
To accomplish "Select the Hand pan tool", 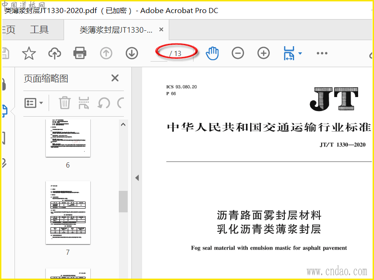I will pos(212,53).
